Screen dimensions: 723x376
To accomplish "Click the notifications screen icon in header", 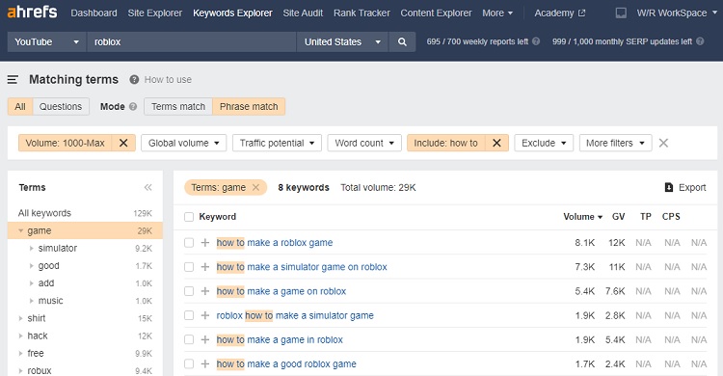I will click(621, 13).
